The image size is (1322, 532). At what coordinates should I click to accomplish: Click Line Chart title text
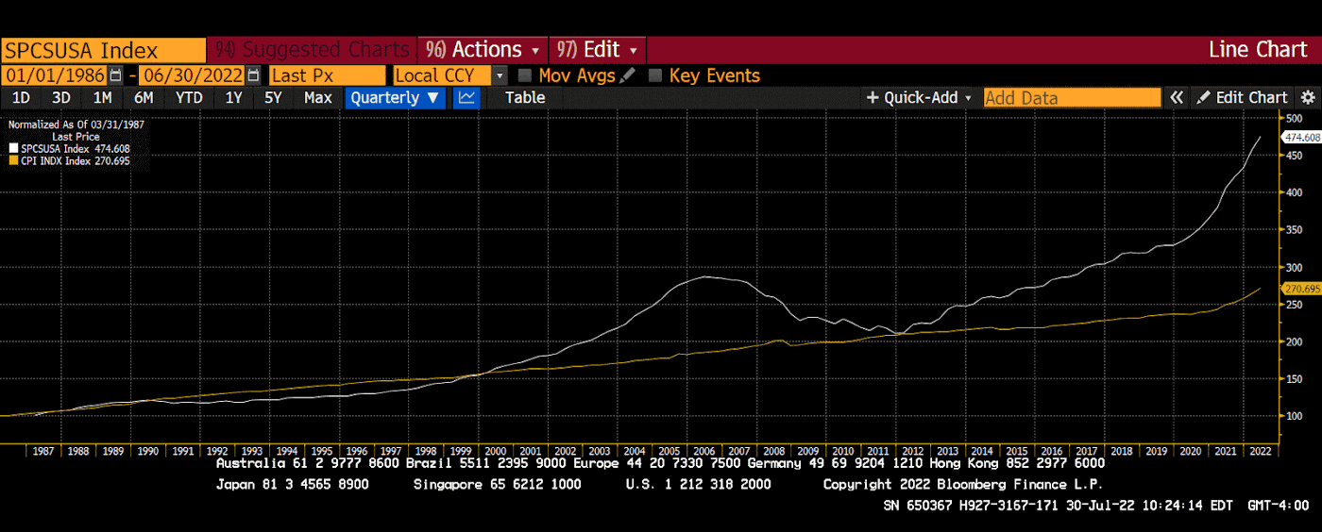point(1258,49)
